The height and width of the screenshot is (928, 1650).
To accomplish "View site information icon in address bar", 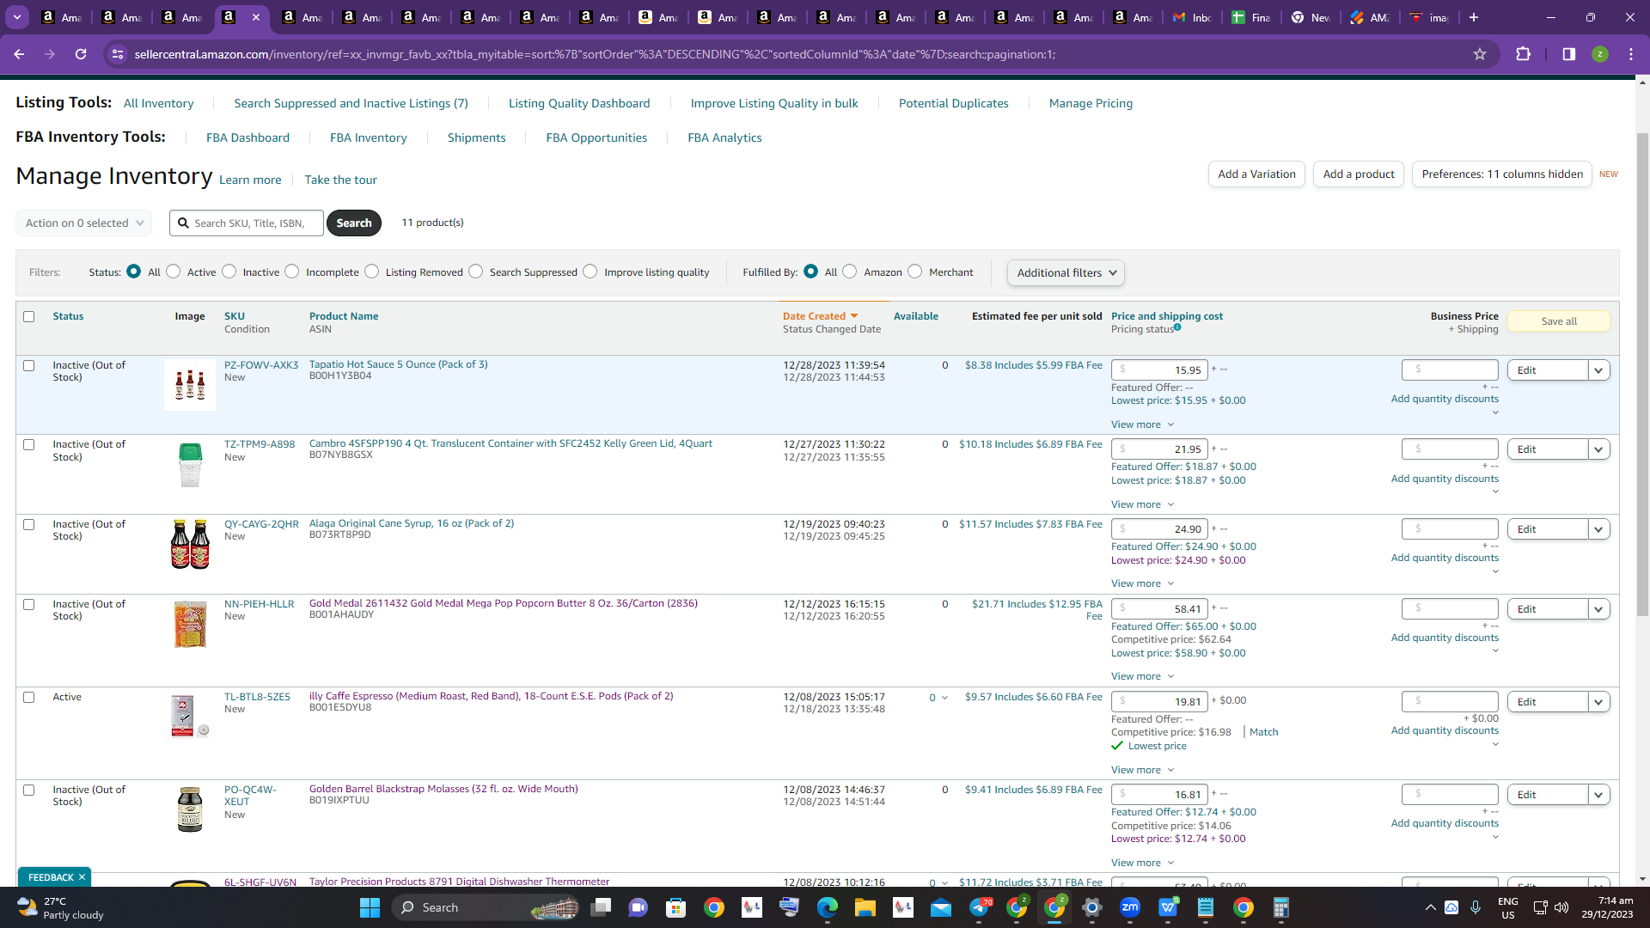I will click(x=118, y=54).
